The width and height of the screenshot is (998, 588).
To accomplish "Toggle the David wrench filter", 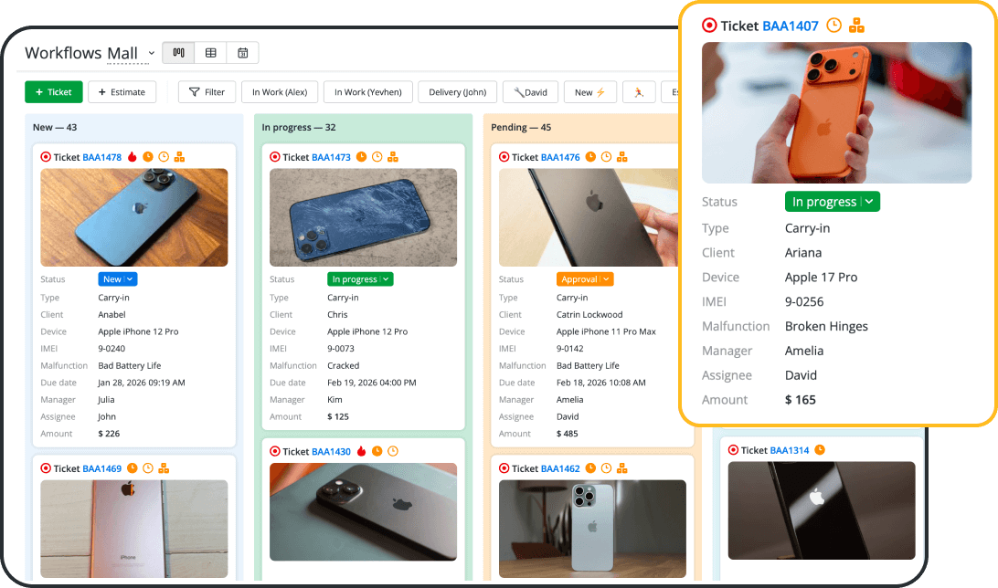I will click(x=530, y=91).
